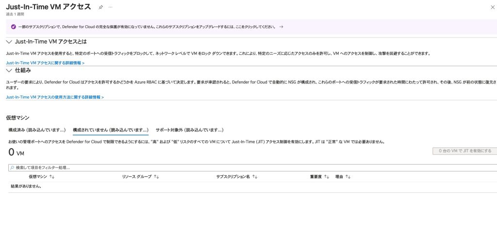Click the purple Defender shield icon in banner
The image size is (497, 237).
pyautogui.click(x=13, y=27)
